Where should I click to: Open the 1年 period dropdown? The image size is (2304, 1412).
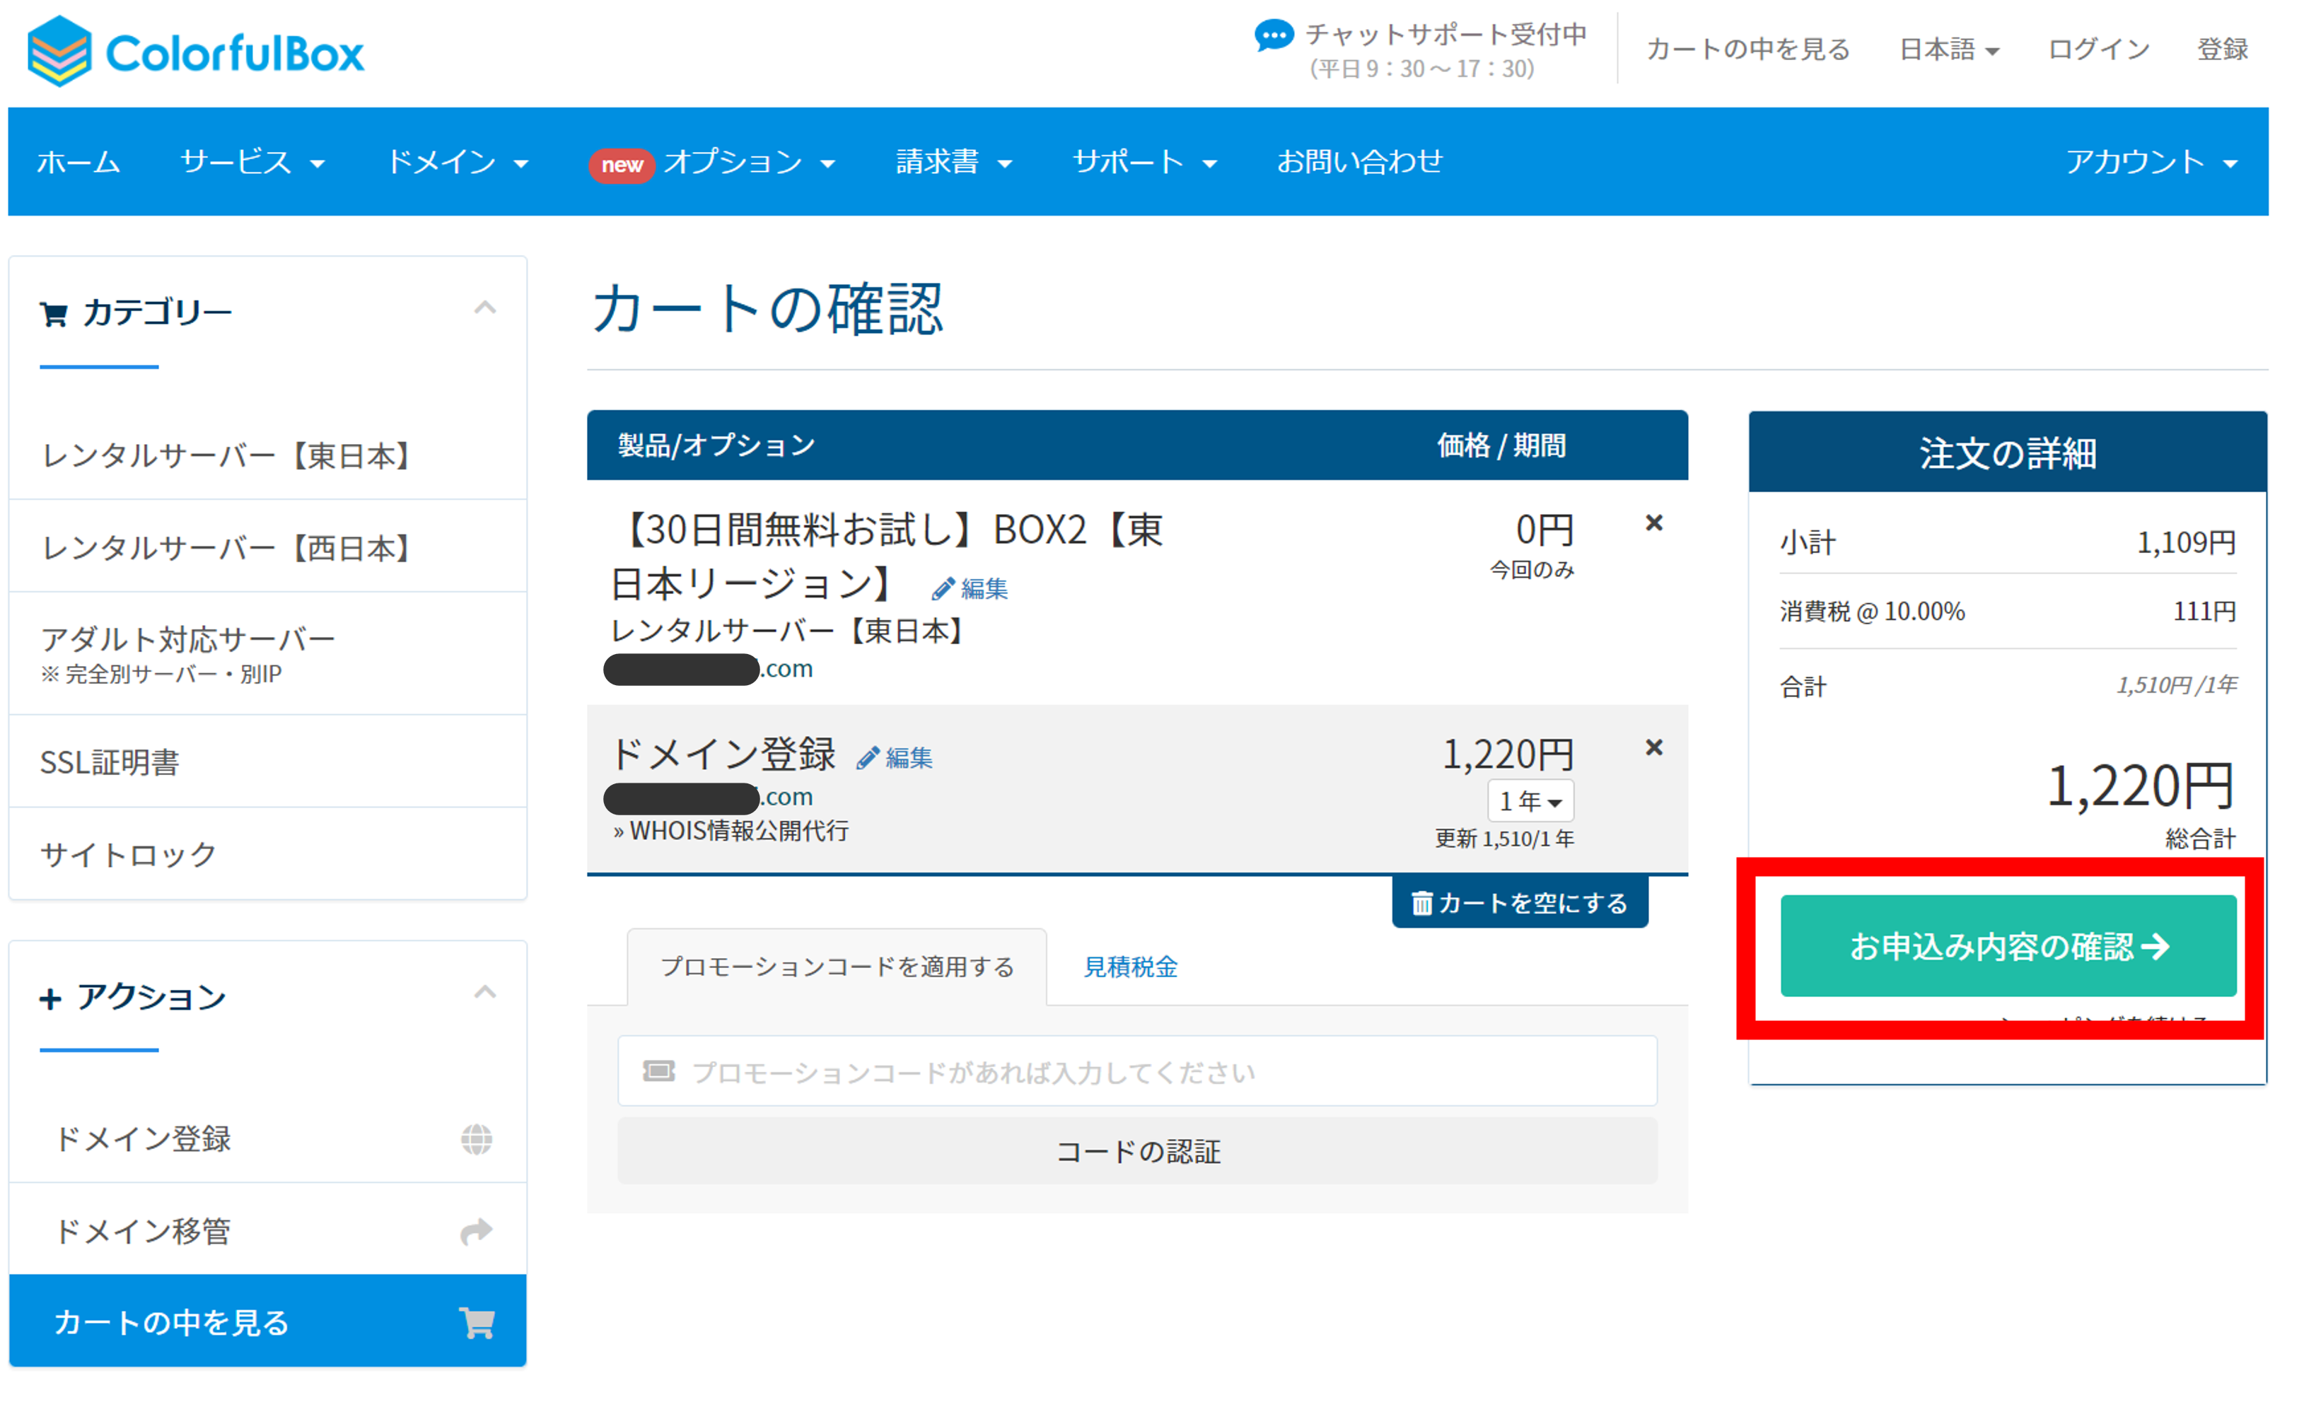tap(1530, 800)
